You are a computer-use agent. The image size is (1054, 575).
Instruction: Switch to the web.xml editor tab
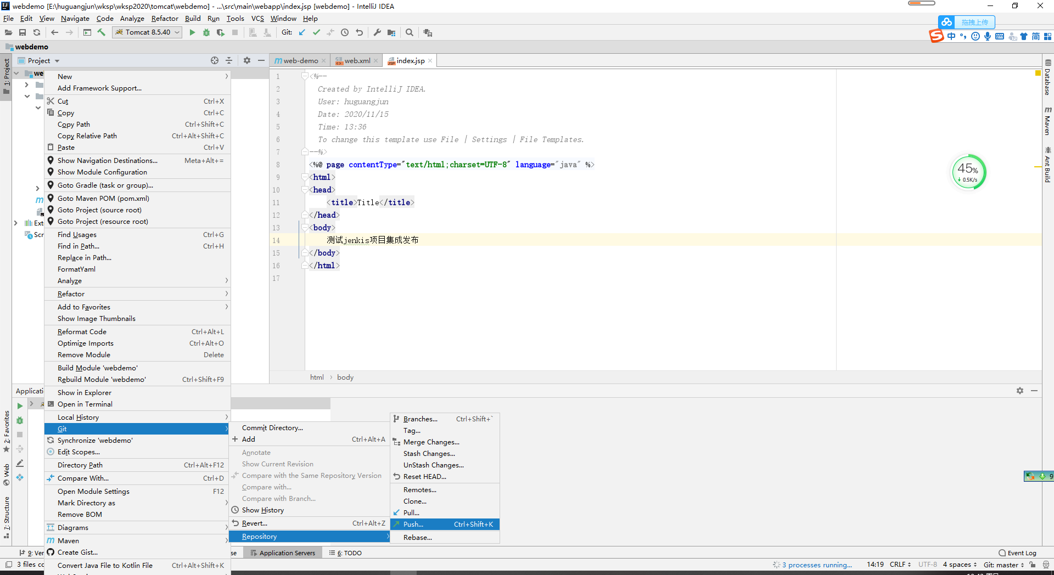point(357,60)
